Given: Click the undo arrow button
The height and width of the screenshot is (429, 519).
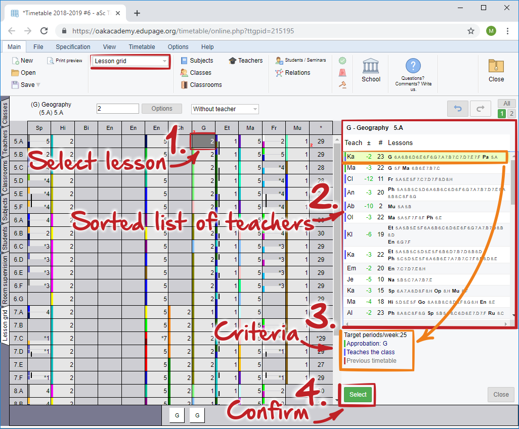Looking at the screenshot, I should pos(457,109).
